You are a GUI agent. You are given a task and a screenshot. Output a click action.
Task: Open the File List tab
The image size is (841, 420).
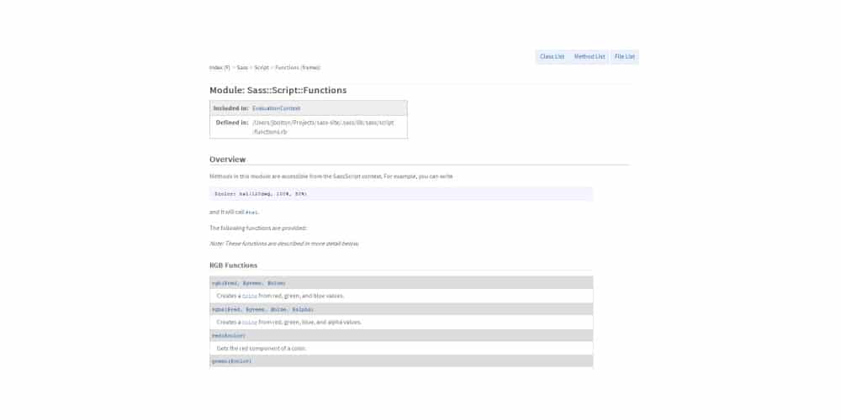[x=624, y=57]
